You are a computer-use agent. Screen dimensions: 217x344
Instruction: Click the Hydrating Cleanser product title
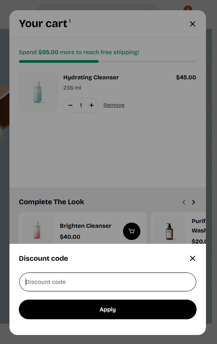pos(91,77)
